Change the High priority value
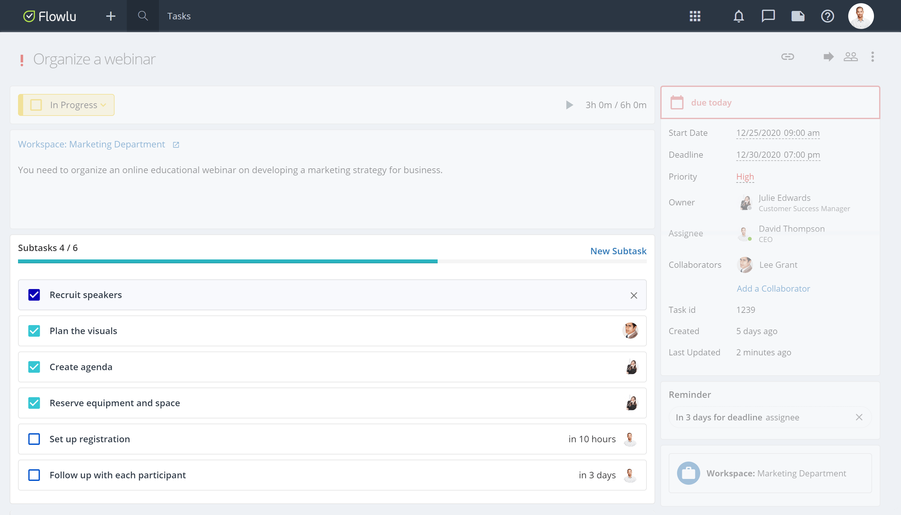The height and width of the screenshot is (515, 901). (x=744, y=176)
